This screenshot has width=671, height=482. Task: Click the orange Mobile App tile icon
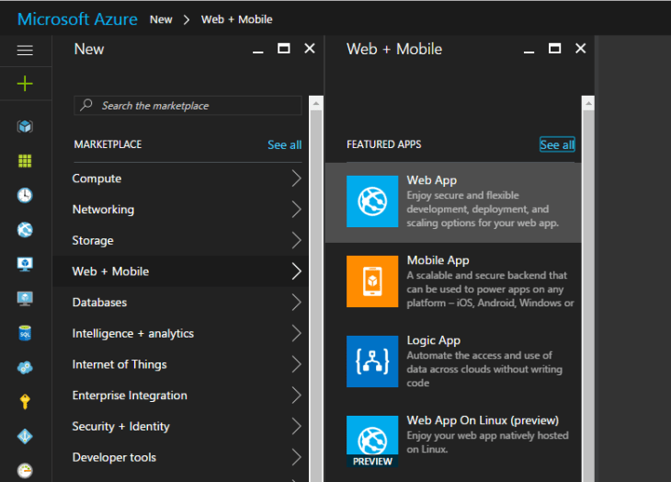point(372,281)
